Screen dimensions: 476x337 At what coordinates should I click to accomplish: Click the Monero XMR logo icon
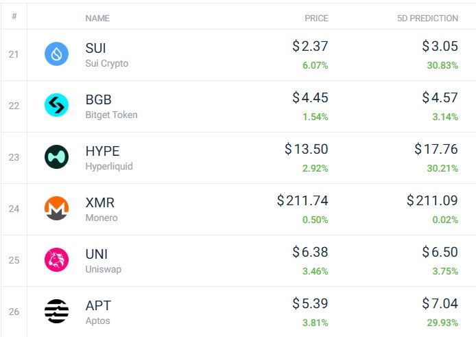pyautogui.click(x=56, y=208)
